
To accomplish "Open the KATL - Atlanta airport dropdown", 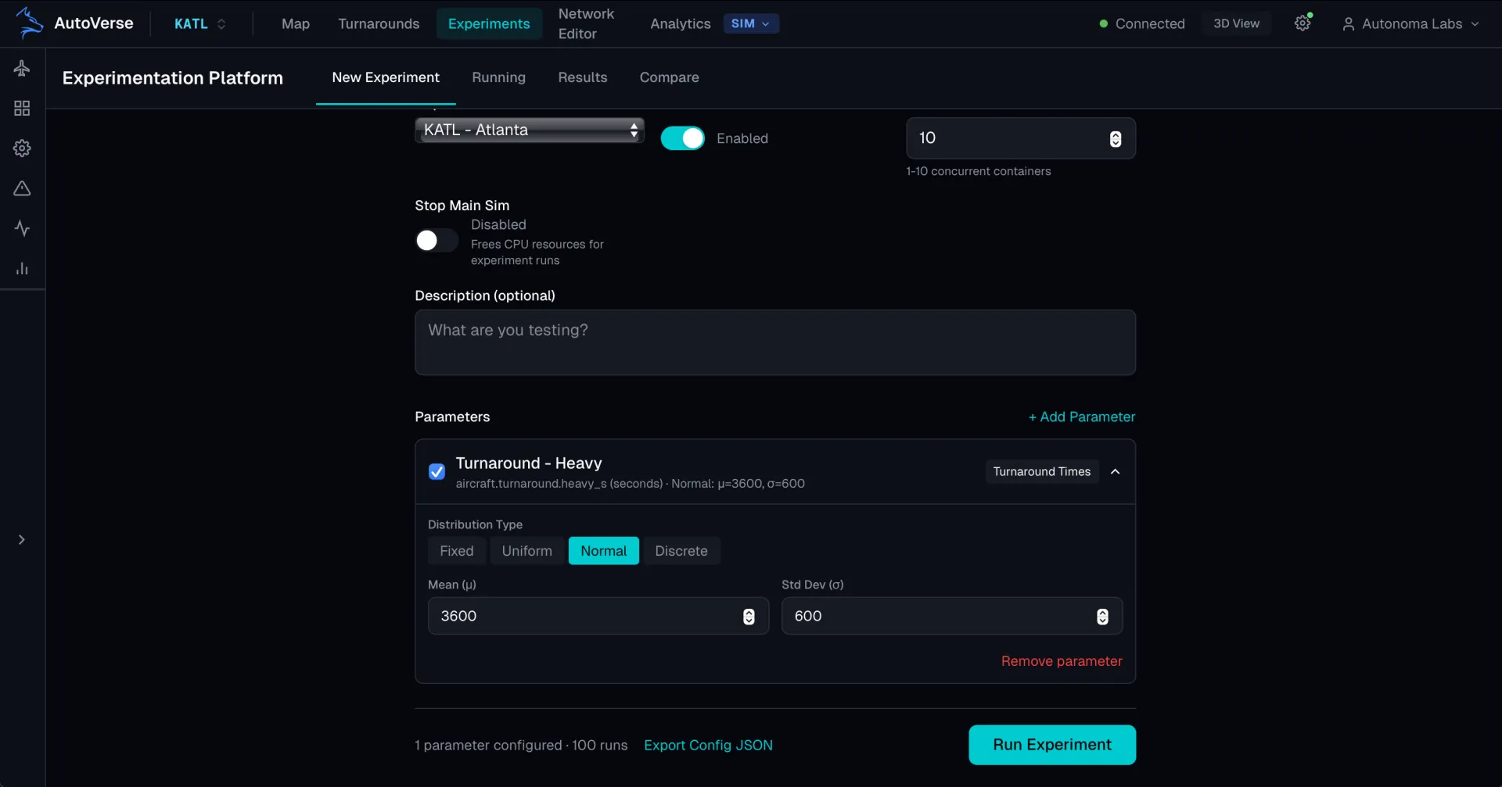I will tap(530, 130).
